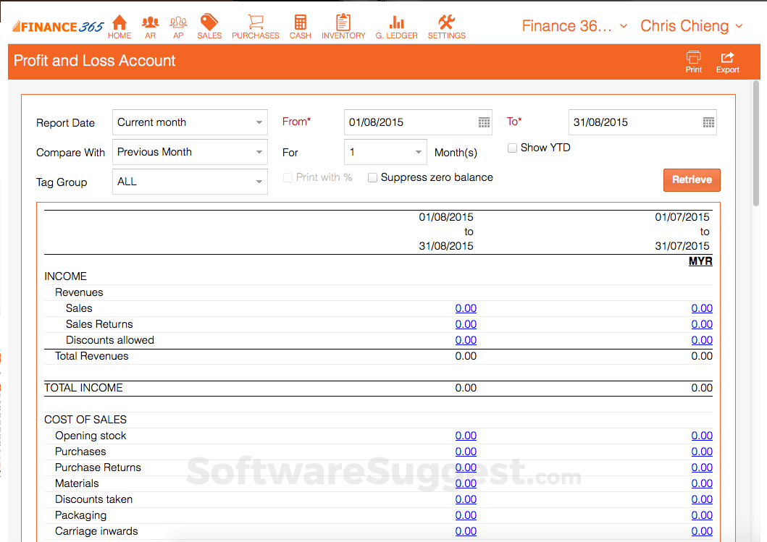Open the Chris Chieng user menu
Viewport: 767px width, 542px height.
point(691,26)
